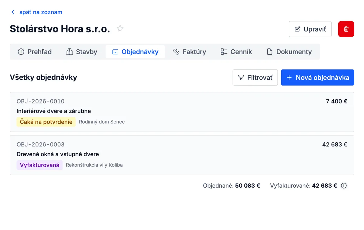
Task: Delete supplier with red trash button
Action: coord(346,29)
